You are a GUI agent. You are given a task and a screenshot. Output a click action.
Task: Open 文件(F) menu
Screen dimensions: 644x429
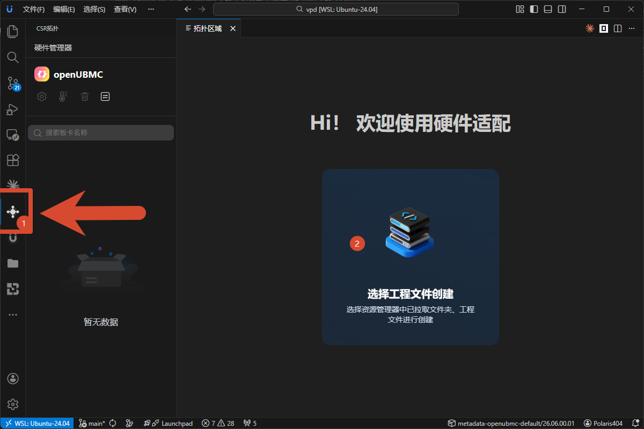tap(34, 9)
